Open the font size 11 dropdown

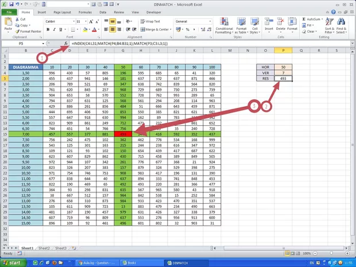click(86, 21)
